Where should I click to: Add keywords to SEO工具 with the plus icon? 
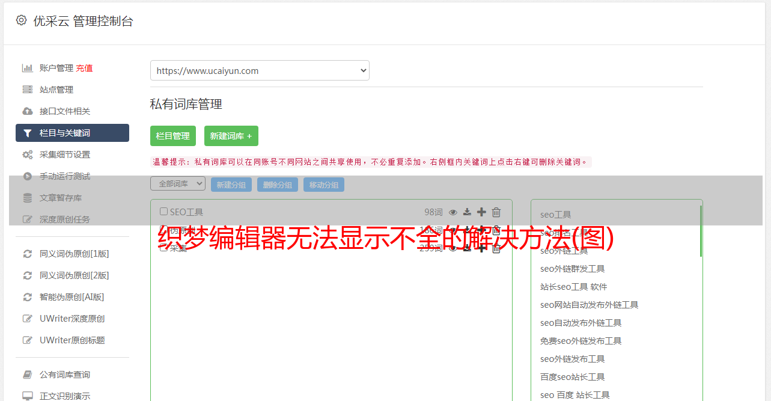pyautogui.click(x=481, y=212)
